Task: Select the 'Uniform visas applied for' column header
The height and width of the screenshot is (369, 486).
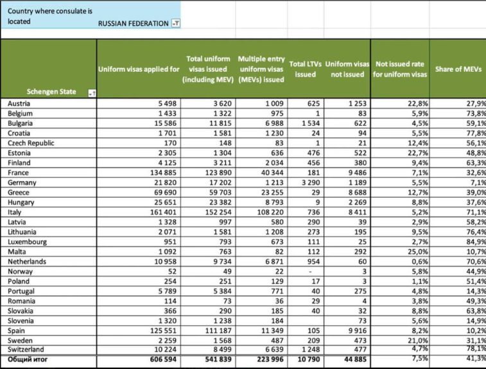Action: tap(139, 69)
